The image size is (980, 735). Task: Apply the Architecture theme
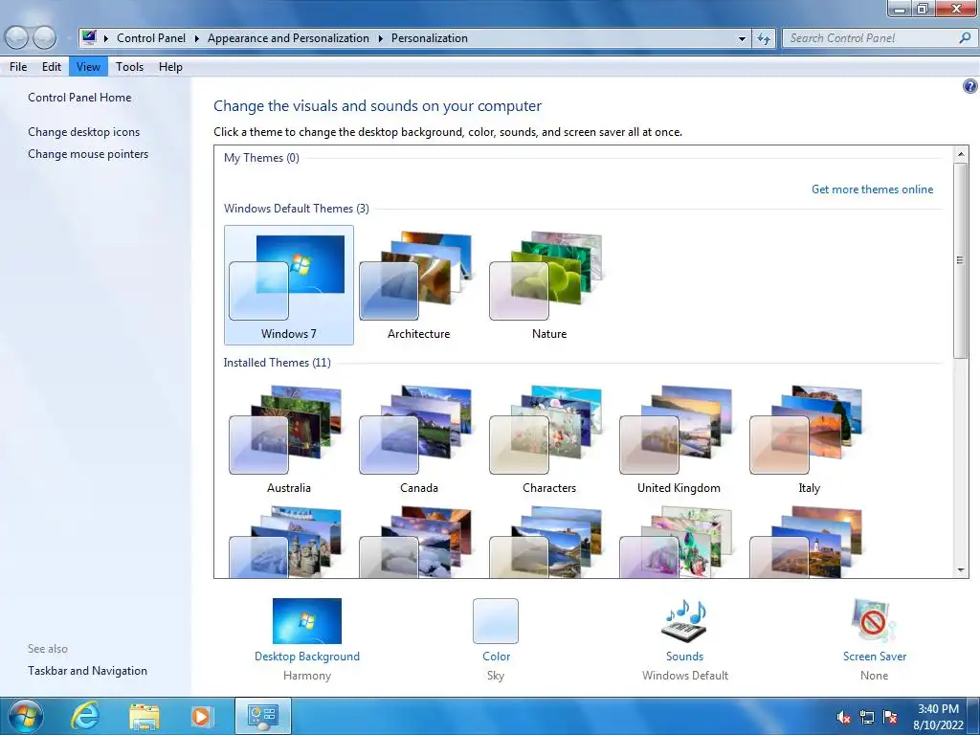[418, 285]
